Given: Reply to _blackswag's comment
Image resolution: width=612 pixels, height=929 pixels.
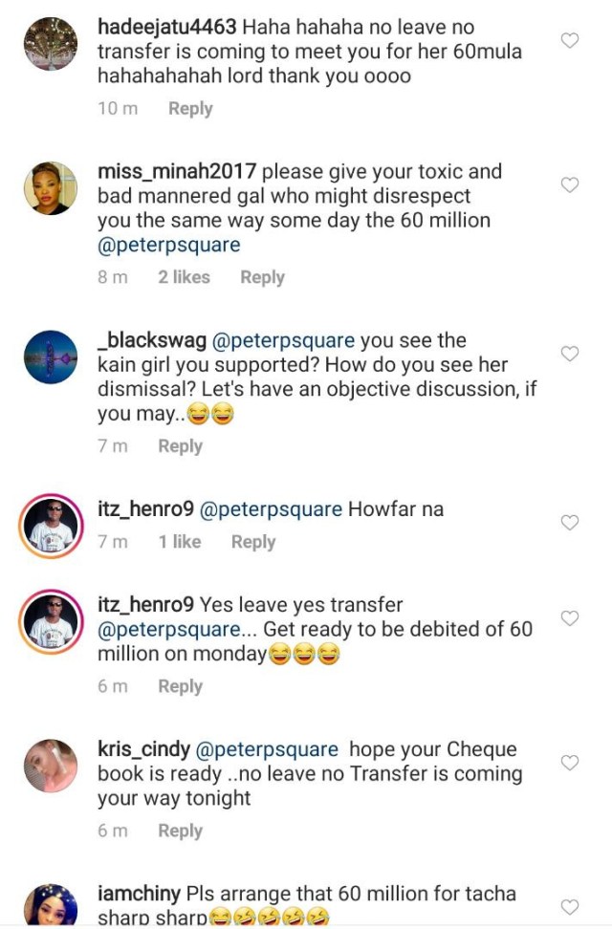Looking at the screenshot, I should [x=180, y=446].
